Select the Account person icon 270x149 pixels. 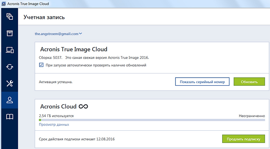pos(10,100)
